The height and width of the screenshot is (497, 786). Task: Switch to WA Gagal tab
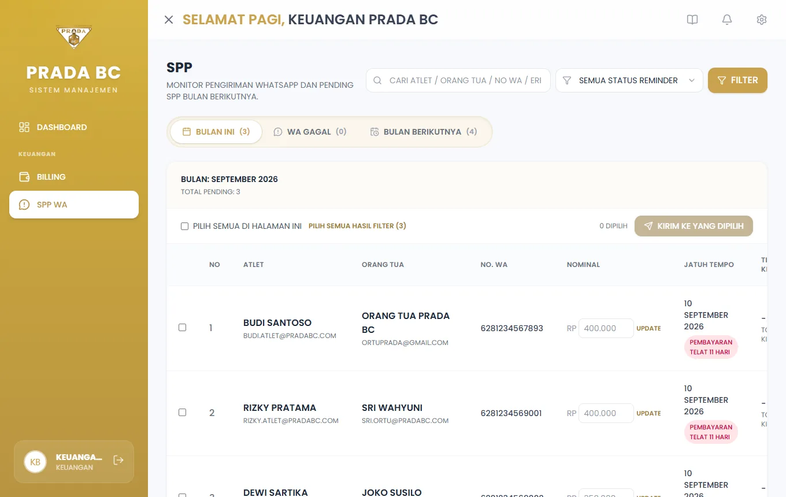(x=310, y=132)
